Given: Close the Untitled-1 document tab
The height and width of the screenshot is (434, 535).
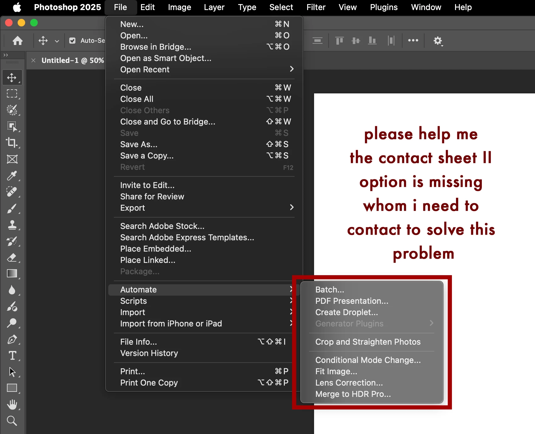Looking at the screenshot, I should (x=33, y=60).
